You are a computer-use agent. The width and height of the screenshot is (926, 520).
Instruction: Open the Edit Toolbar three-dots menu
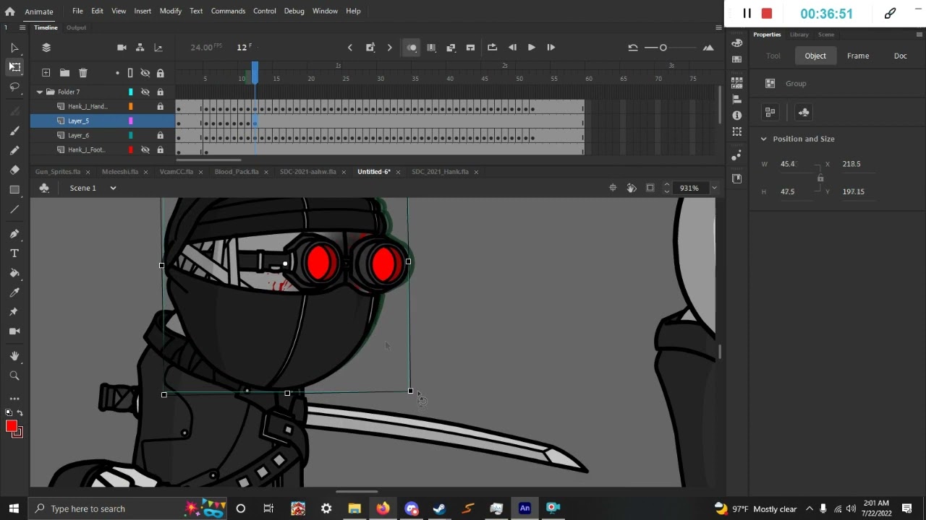tap(14, 399)
